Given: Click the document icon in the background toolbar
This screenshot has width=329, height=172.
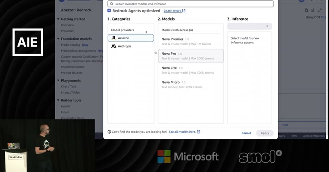Looking at the screenshot, I should tap(306, 10).
